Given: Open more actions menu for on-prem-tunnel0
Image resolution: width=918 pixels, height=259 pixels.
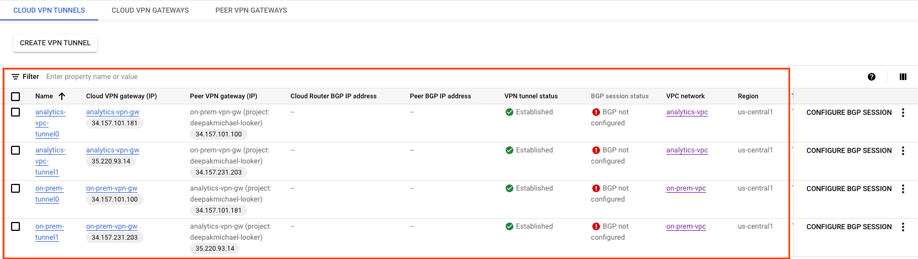Looking at the screenshot, I should pos(903,189).
